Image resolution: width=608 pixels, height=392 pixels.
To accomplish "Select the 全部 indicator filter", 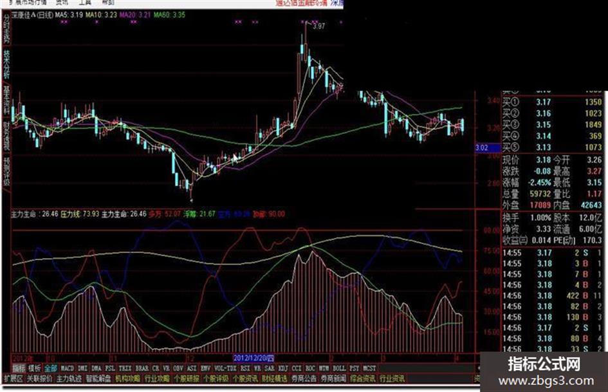I will coord(50,368).
